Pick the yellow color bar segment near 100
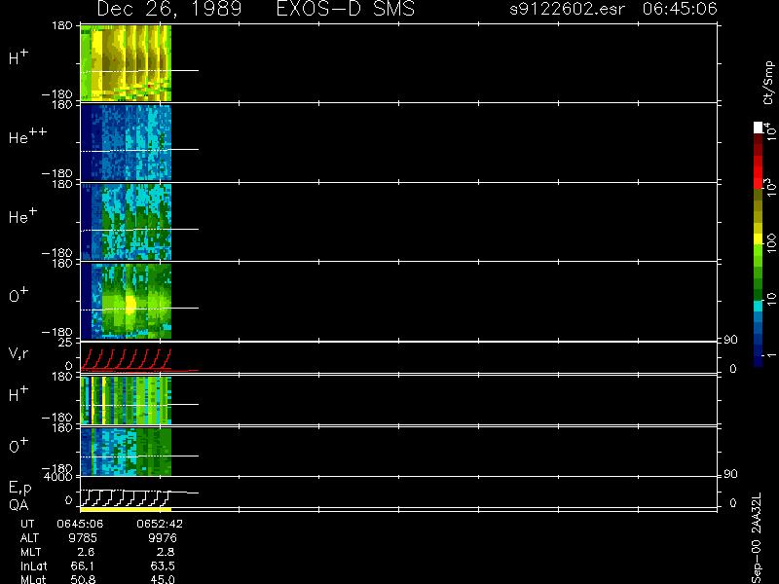 pyautogui.click(x=759, y=238)
